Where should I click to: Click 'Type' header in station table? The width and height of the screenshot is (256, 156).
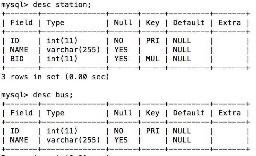point(55,23)
